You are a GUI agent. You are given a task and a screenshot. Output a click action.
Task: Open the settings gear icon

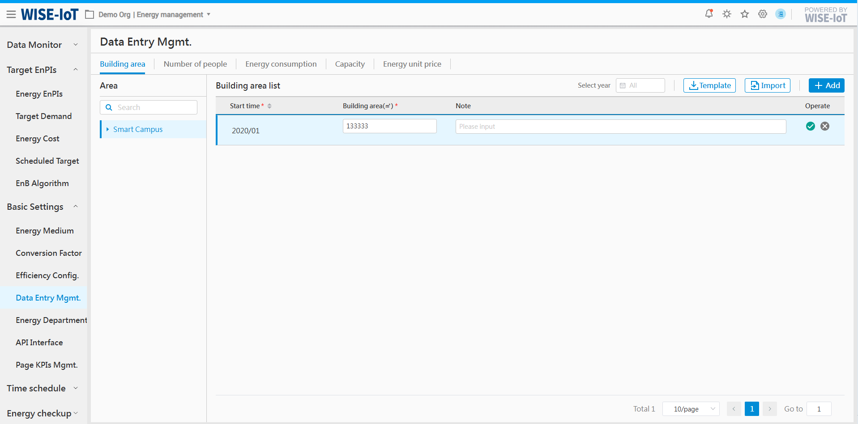click(x=763, y=14)
